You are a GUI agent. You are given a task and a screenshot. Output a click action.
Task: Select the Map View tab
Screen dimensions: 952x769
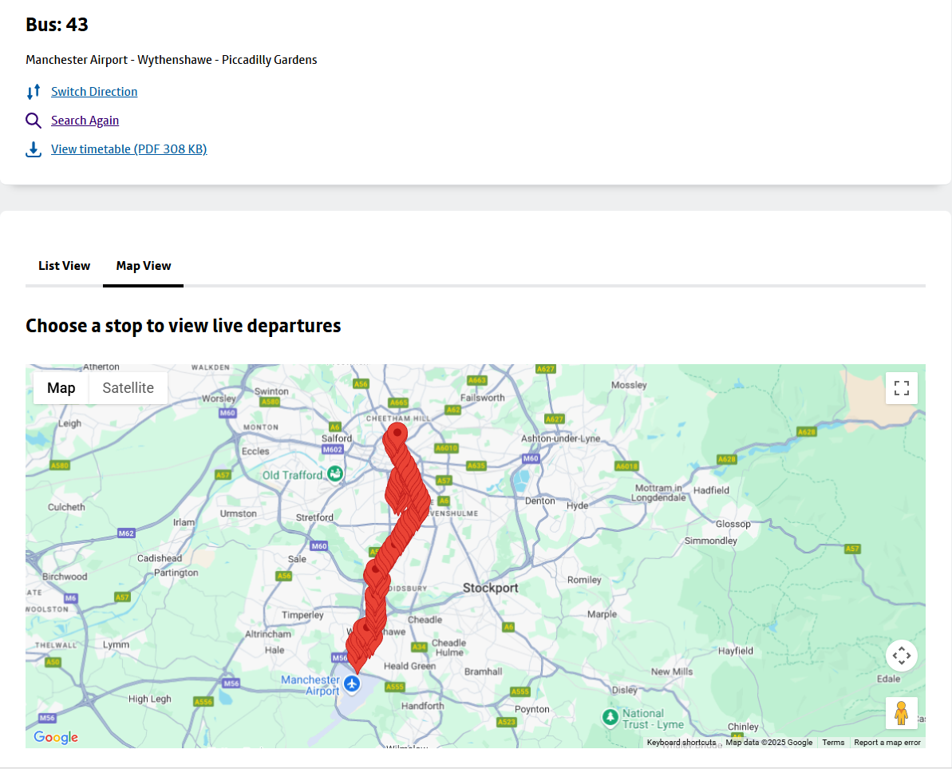click(x=144, y=266)
